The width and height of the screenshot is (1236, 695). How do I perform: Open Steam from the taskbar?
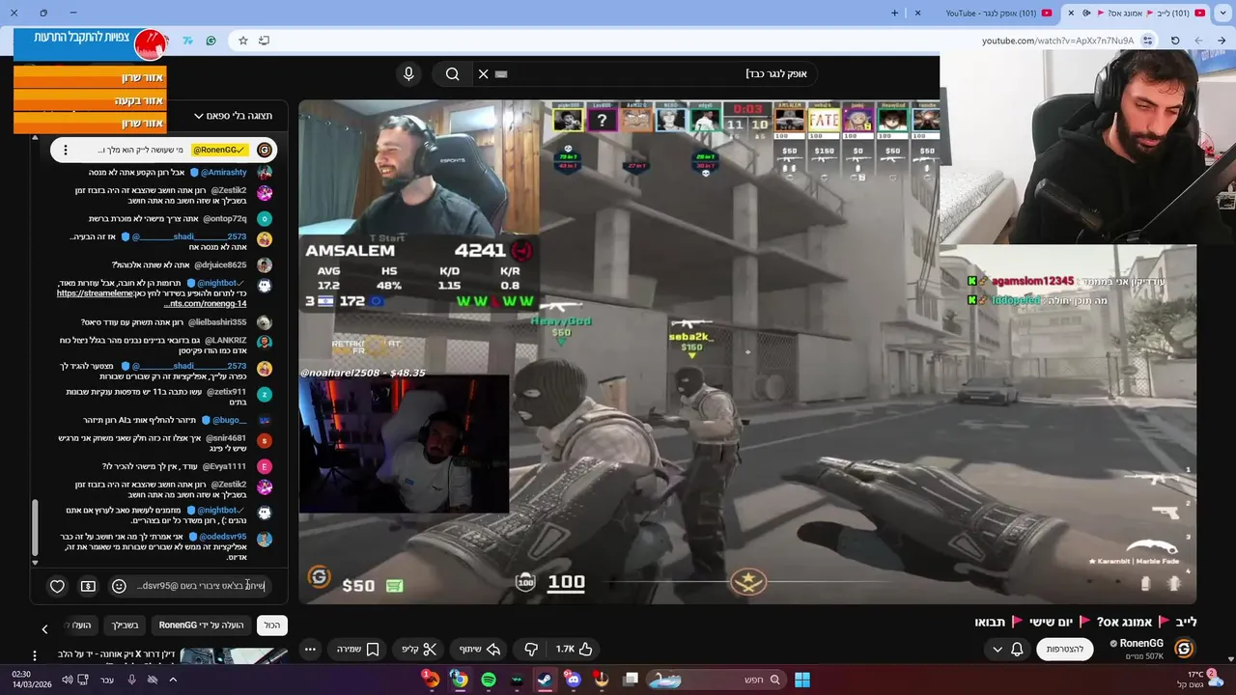(x=545, y=680)
